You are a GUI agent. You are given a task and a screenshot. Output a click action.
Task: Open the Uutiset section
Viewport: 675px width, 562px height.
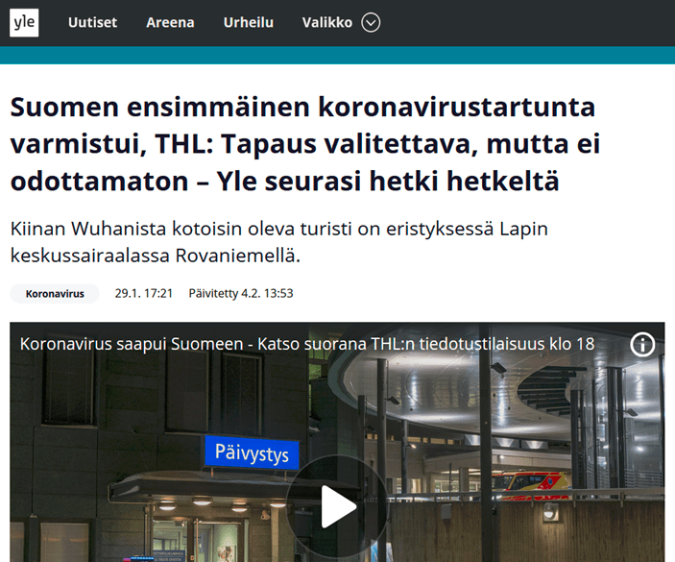click(x=92, y=22)
